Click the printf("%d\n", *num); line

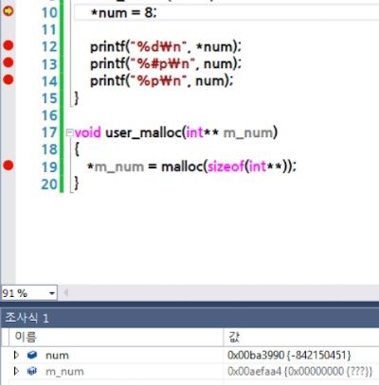coord(166,46)
